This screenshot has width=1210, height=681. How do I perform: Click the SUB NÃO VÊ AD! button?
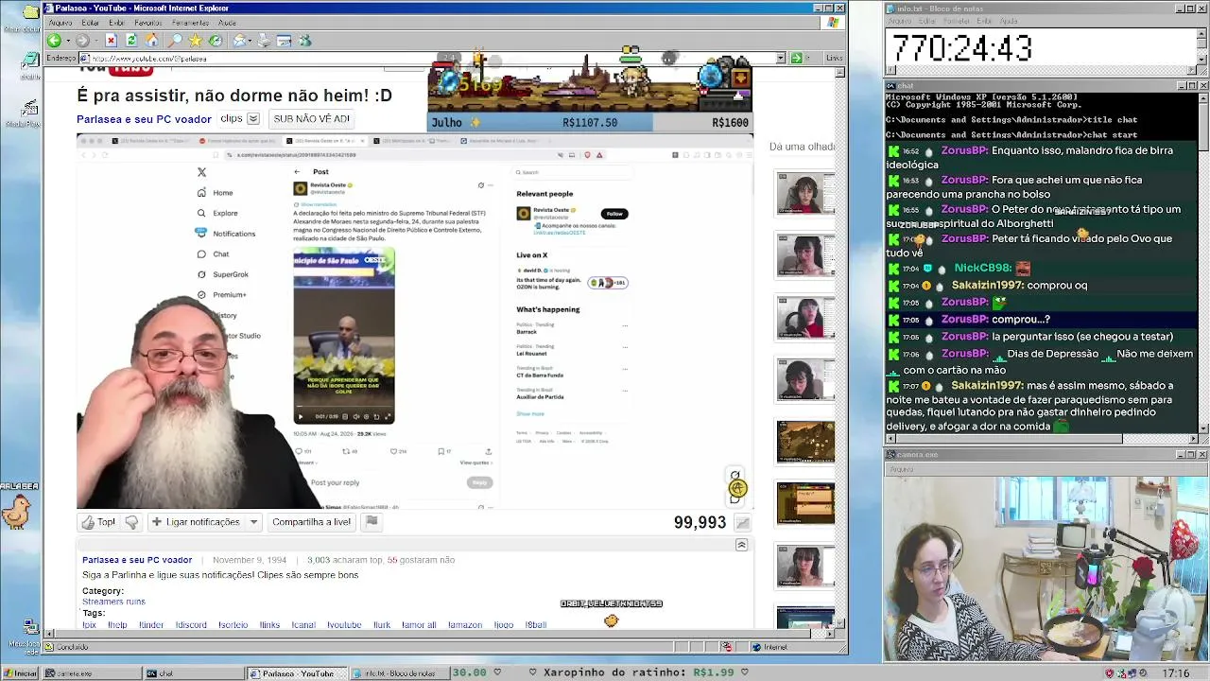[311, 119]
